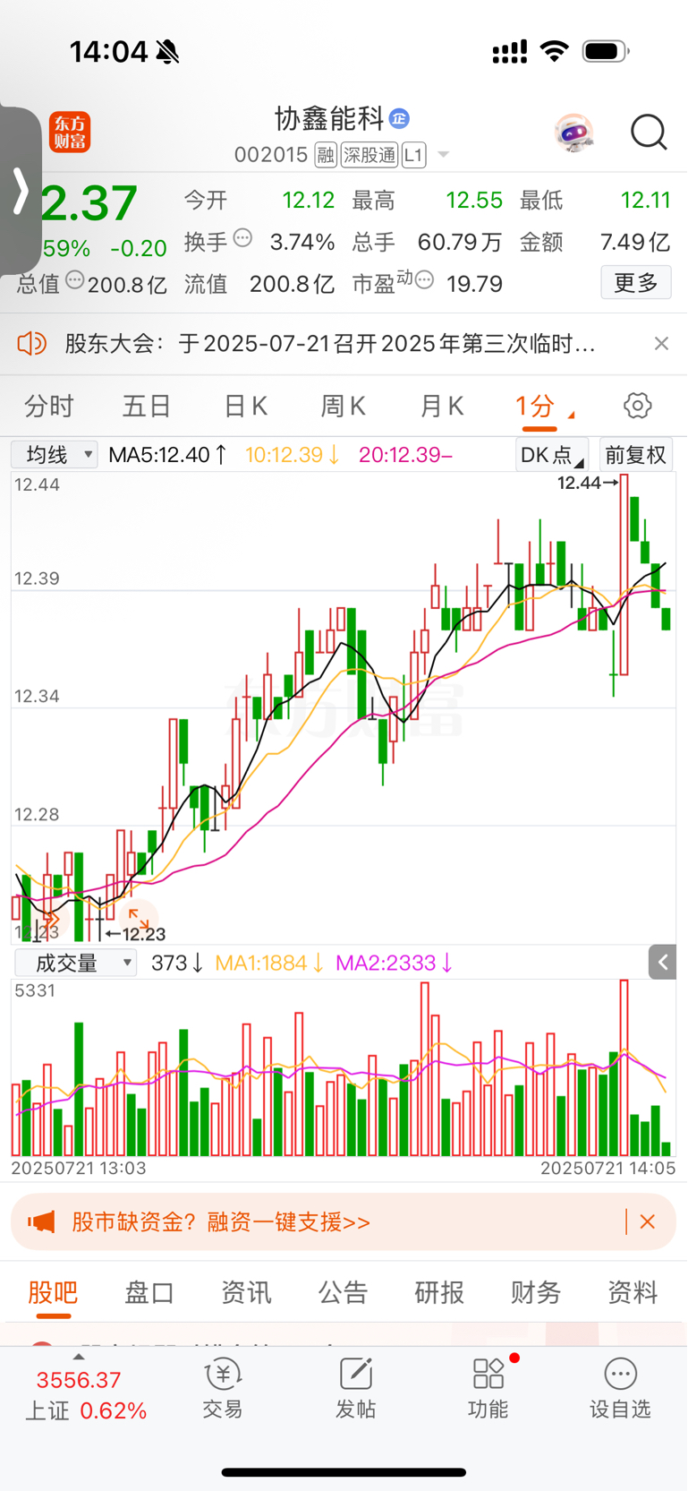
Task: Open the 前复权 adjustment selector
Action: click(635, 455)
